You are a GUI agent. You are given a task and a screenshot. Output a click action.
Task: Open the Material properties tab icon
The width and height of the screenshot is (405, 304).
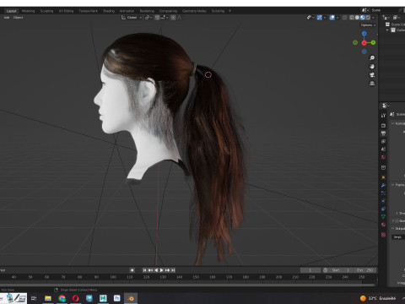point(383,225)
